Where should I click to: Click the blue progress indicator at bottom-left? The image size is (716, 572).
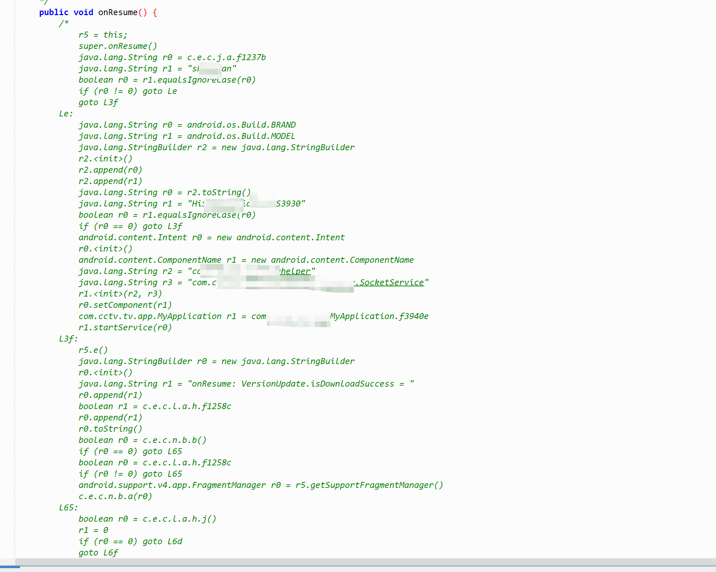coord(10,567)
